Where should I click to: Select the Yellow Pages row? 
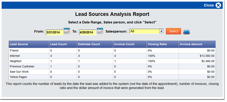click(x=112, y=77)
